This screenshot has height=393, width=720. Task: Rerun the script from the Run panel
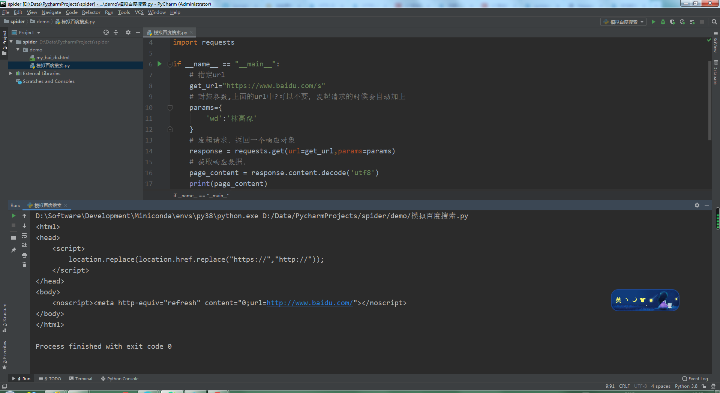point(13,216)
